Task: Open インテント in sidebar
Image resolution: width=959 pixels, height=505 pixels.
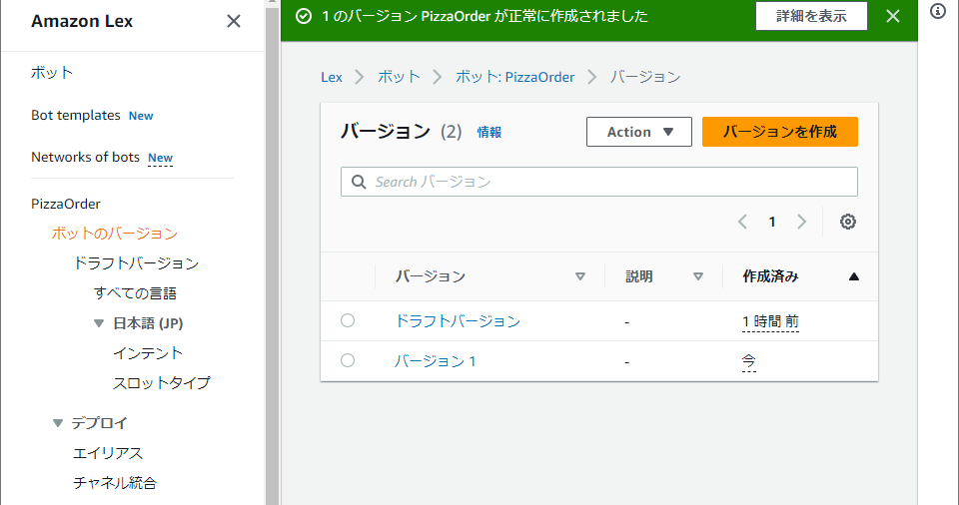Action: tap(148, 353)
